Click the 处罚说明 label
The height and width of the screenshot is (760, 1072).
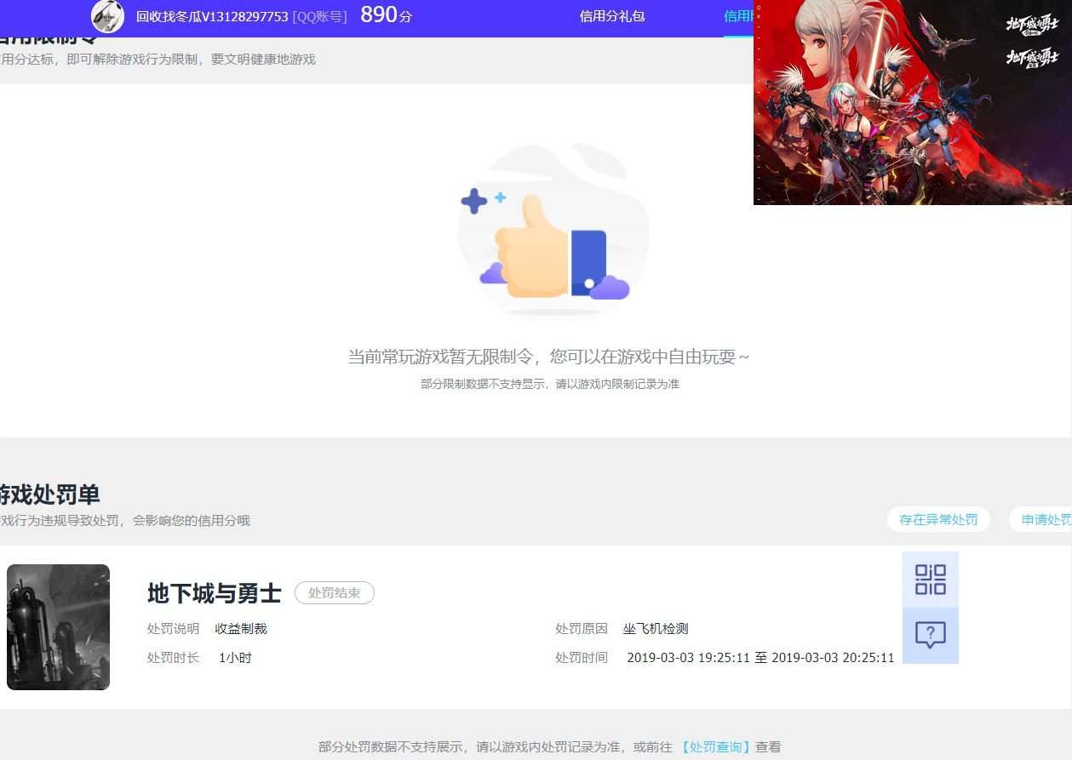[x=173, y=629]
